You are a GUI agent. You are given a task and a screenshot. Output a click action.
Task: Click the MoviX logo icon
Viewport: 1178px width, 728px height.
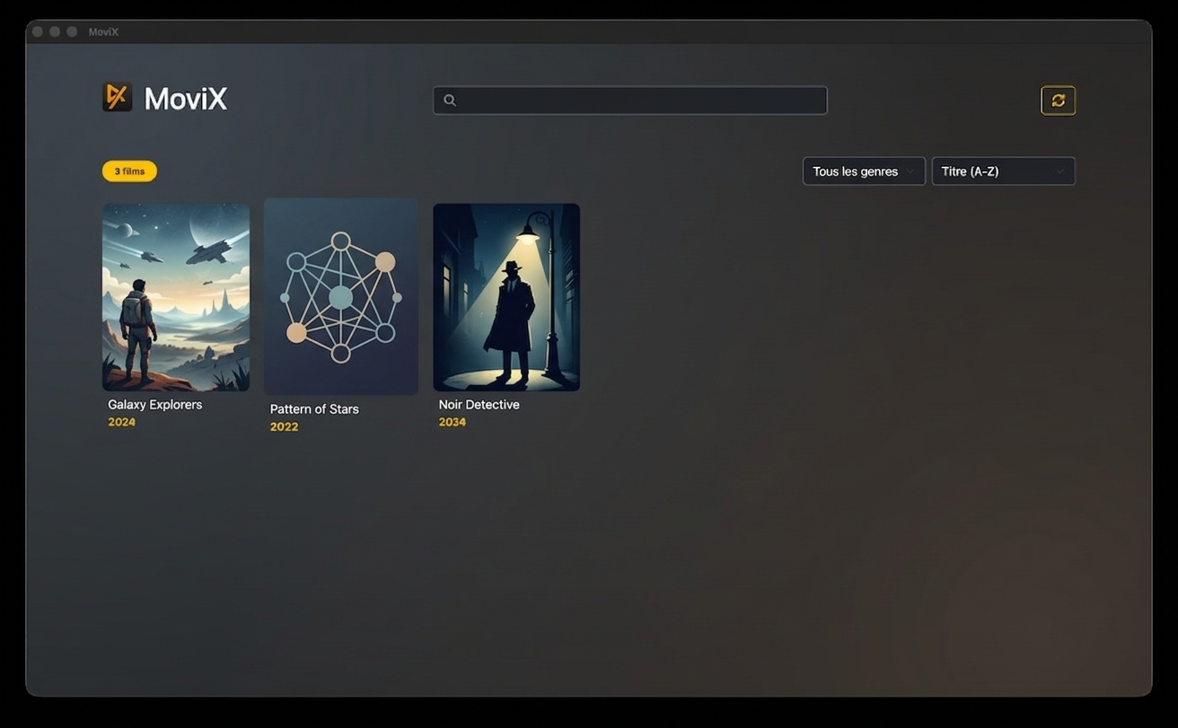tap(116, 97)
